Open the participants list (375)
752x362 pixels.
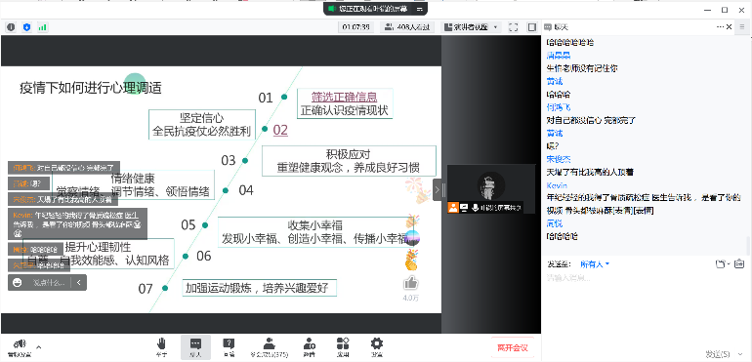click(269, 347)
